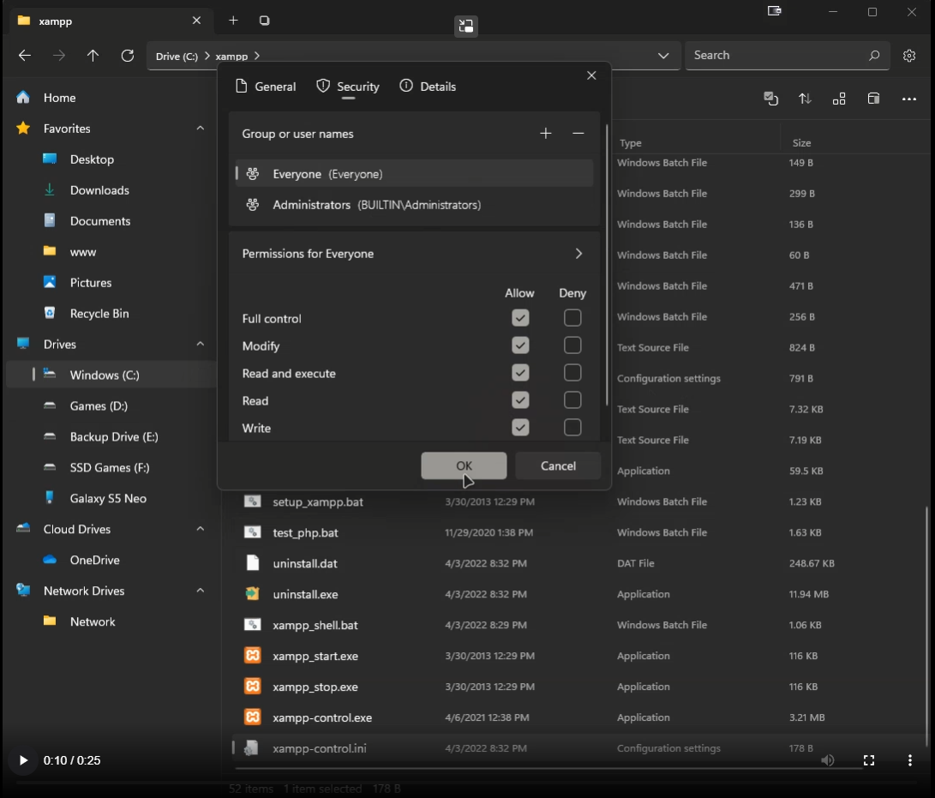Collapse the Cloud Drives section
Viewport: 935px width, 798px height.
click(201, 529)
